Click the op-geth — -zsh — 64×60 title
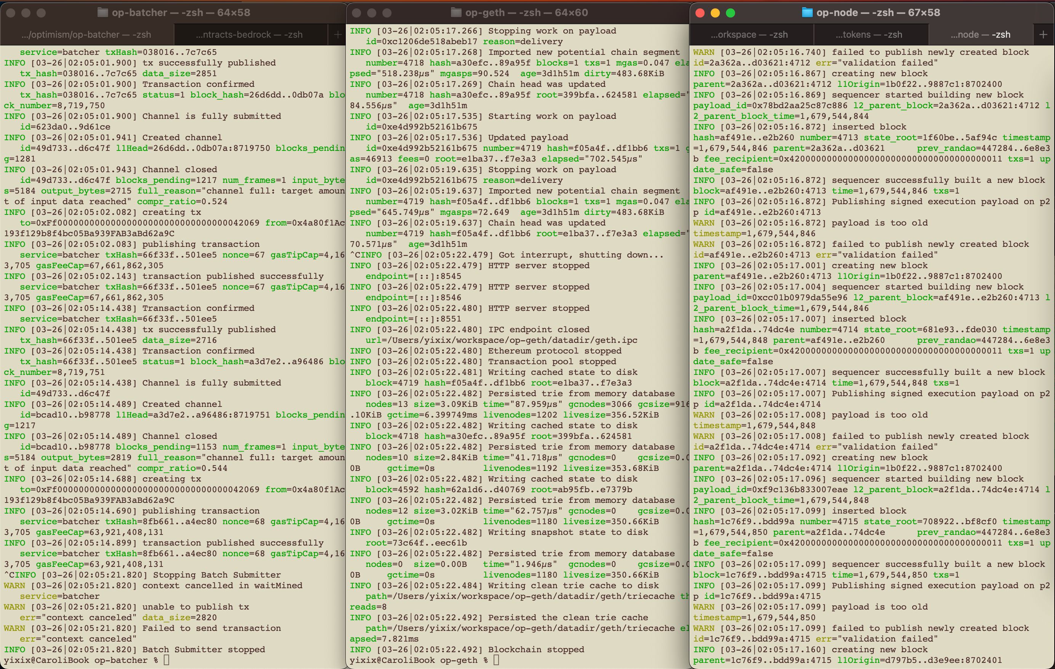 (x=527, y=12)
